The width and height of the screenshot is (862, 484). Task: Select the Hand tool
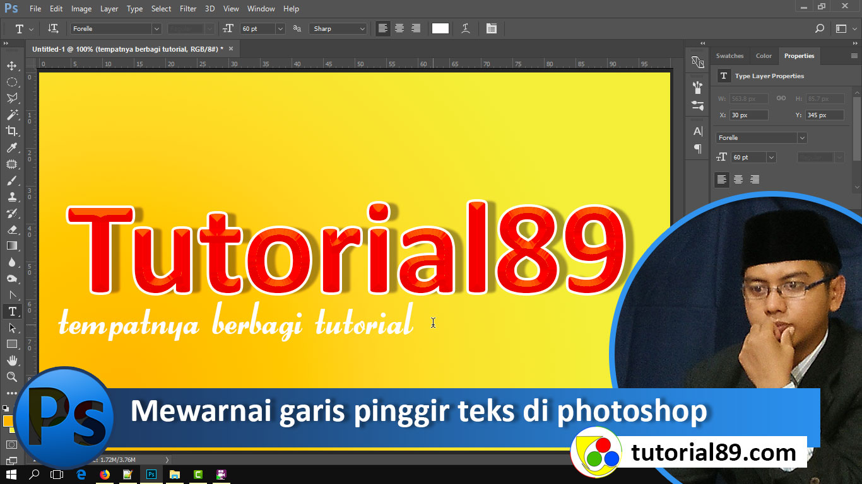click(x=11, y=360)
